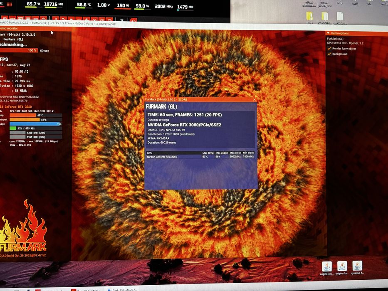Click the FurMark flame logo
Screen dimensions: 388x291
tap(23, 225)
